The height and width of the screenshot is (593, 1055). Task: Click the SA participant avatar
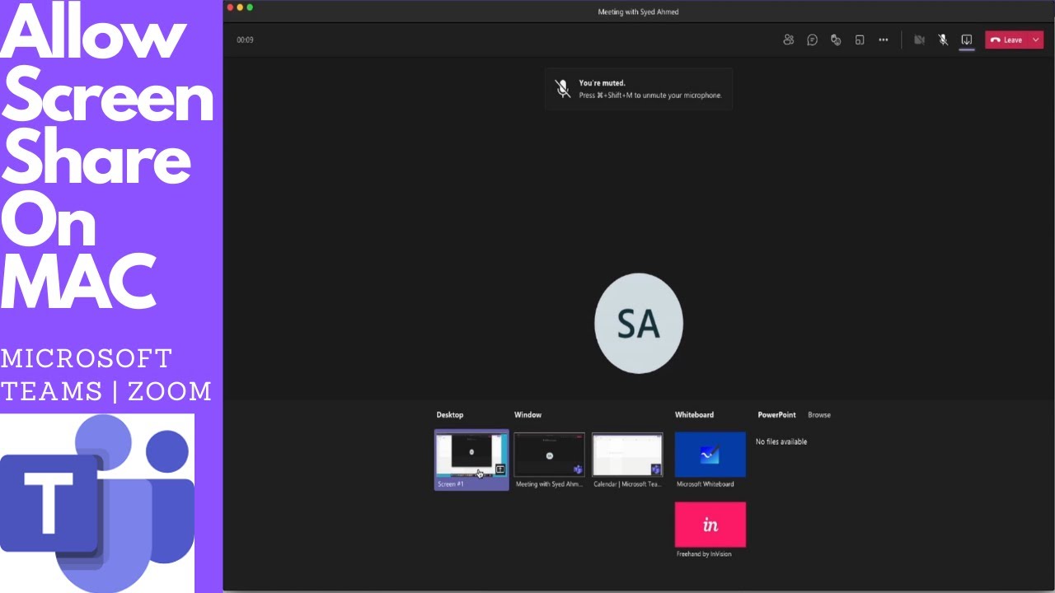[x=639, y=324]
